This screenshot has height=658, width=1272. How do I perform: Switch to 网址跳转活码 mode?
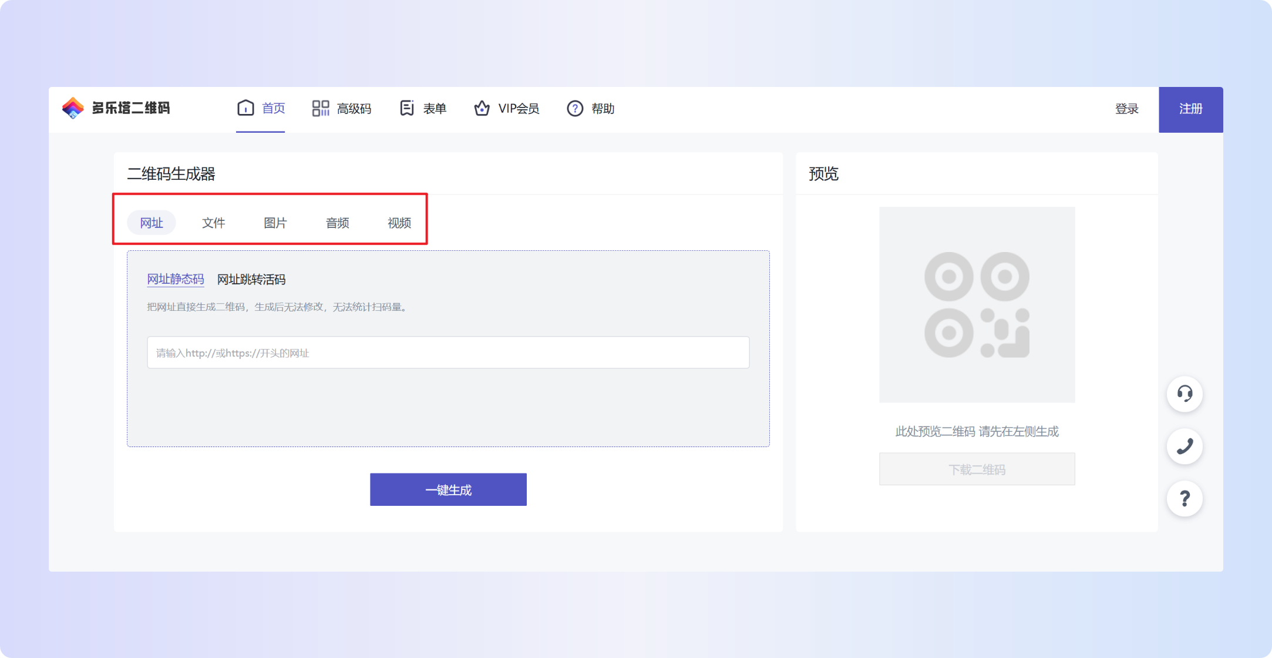pyautogui.click(x=251, y=280)
